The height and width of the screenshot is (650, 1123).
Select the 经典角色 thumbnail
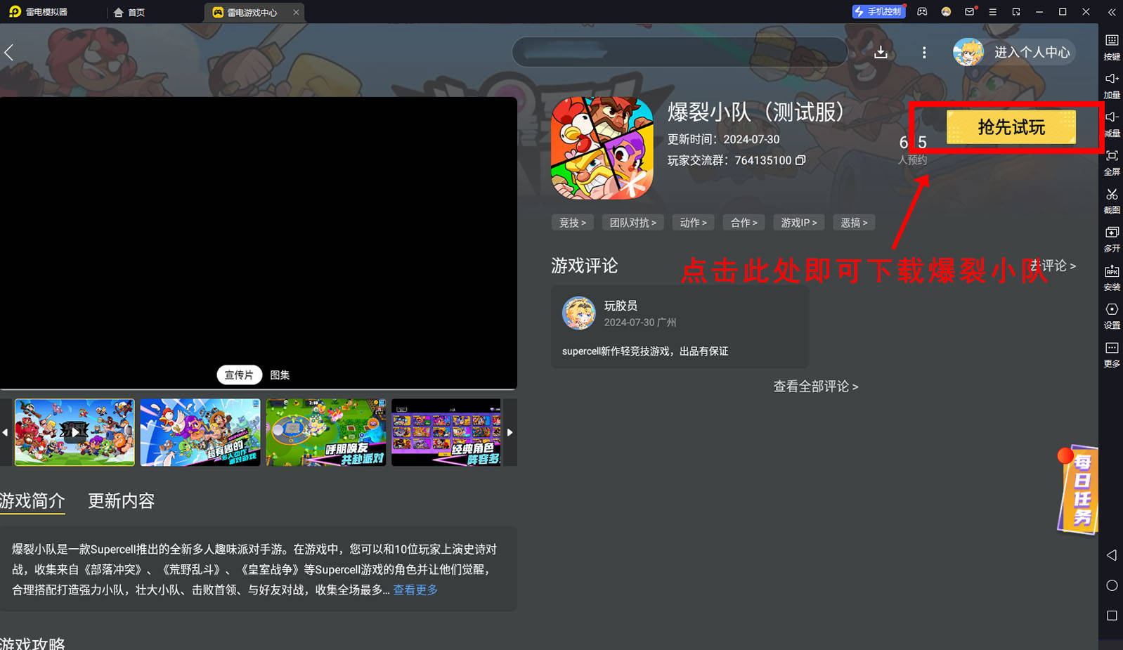click(x=446, y=432)
